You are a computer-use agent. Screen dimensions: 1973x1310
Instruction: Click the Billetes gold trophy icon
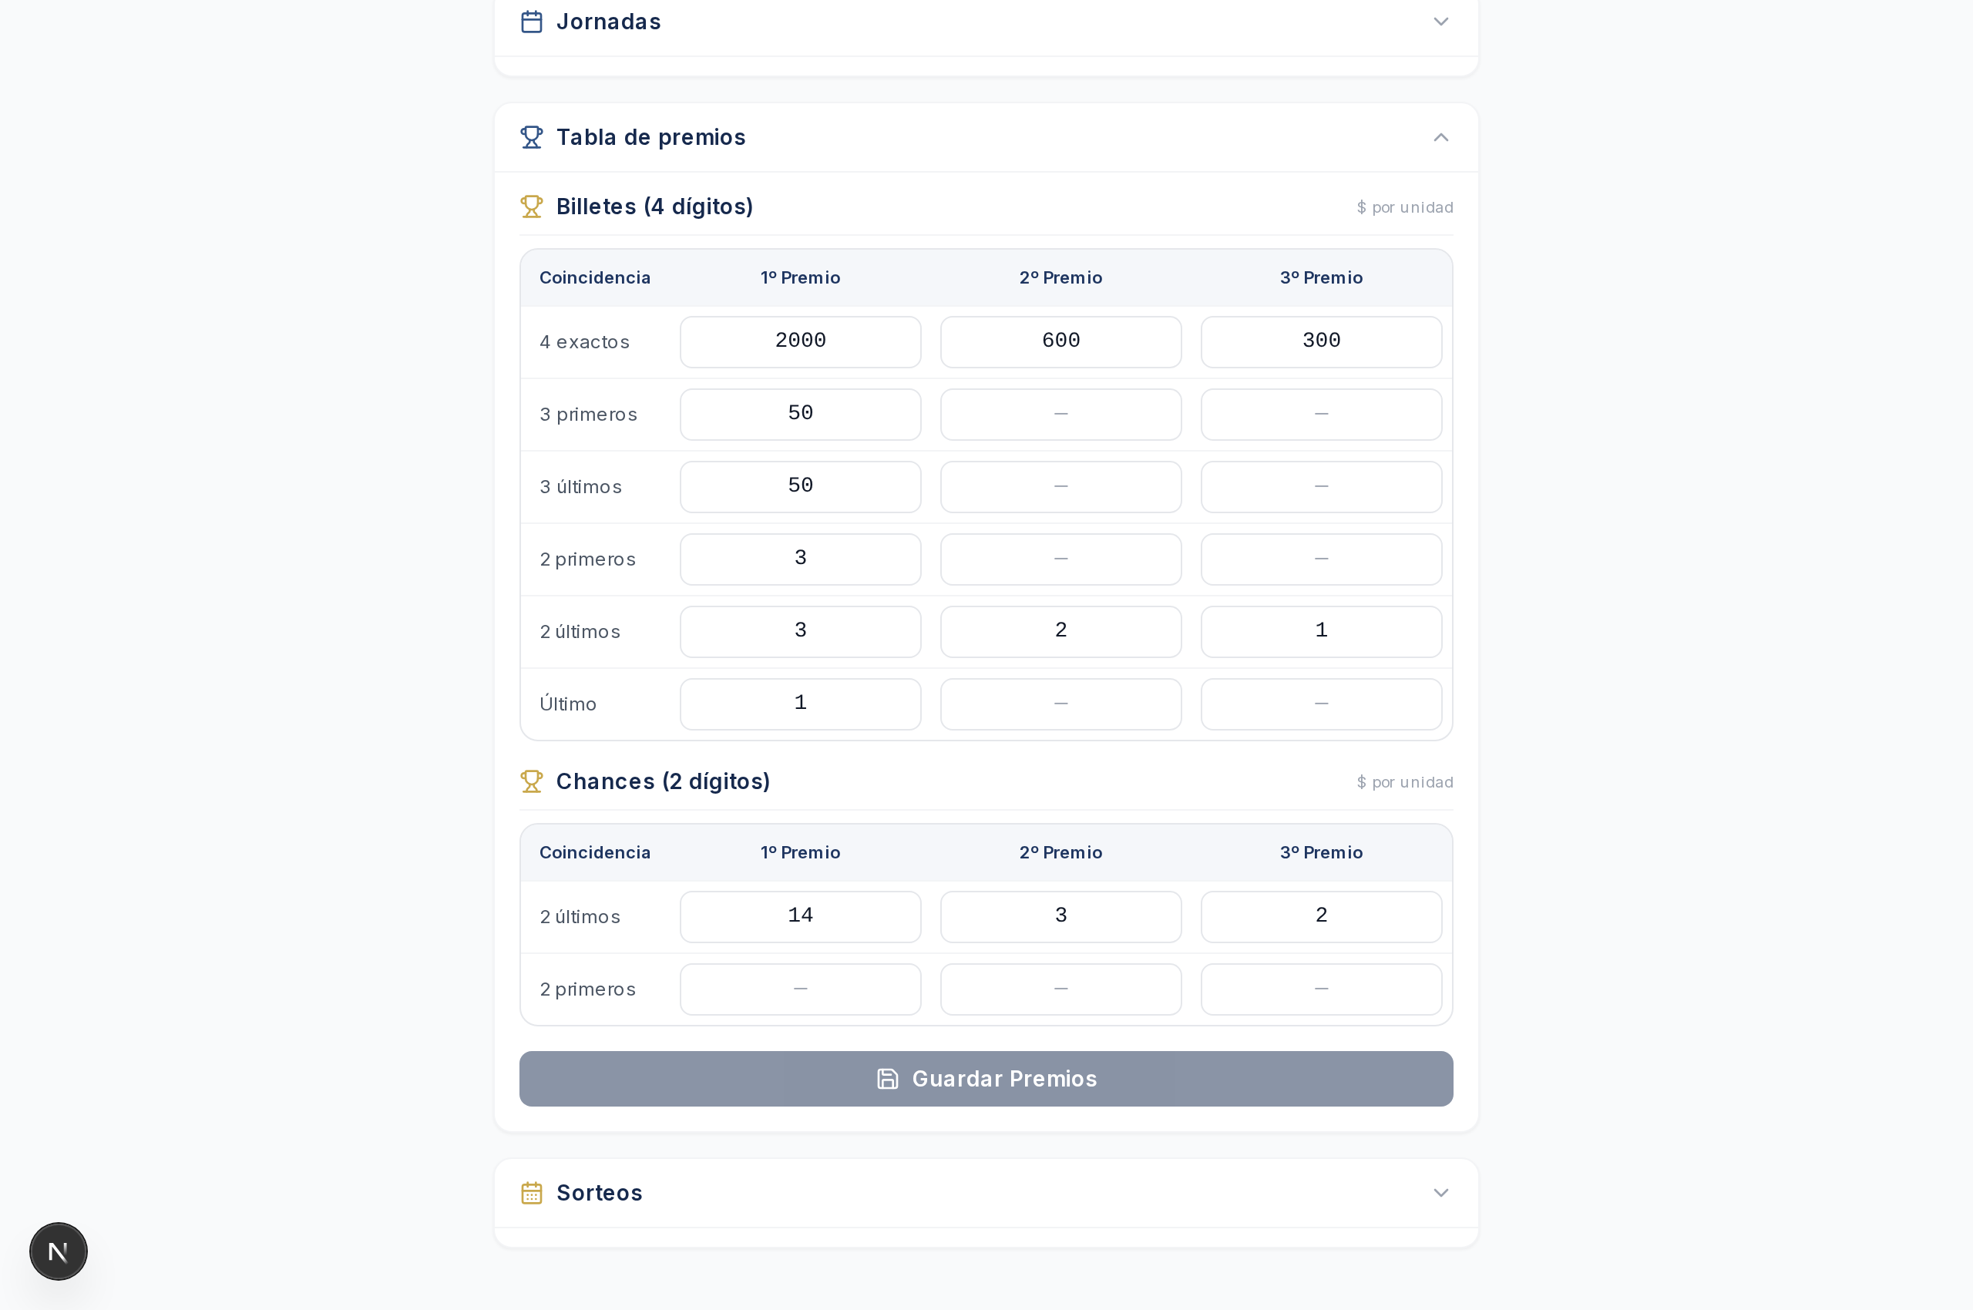(532, 207)
